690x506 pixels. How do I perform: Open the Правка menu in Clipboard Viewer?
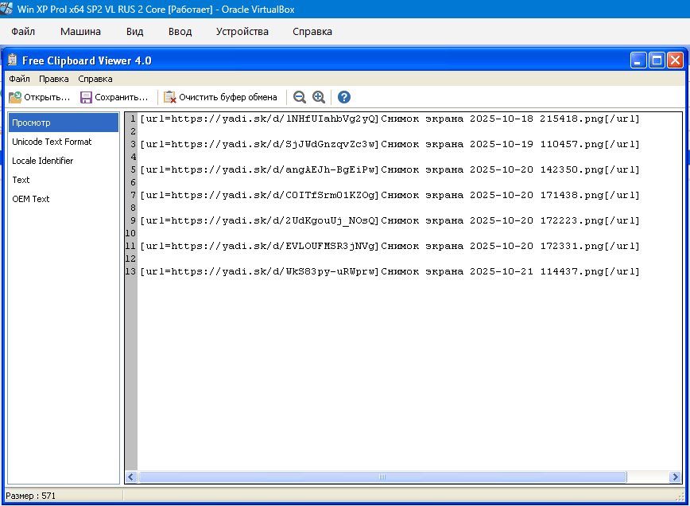[x=54, y=79]
